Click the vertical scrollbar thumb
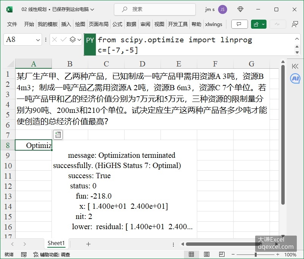Image resolution: width=304 pixels, height=259 pixels. (x=283, y=135)
